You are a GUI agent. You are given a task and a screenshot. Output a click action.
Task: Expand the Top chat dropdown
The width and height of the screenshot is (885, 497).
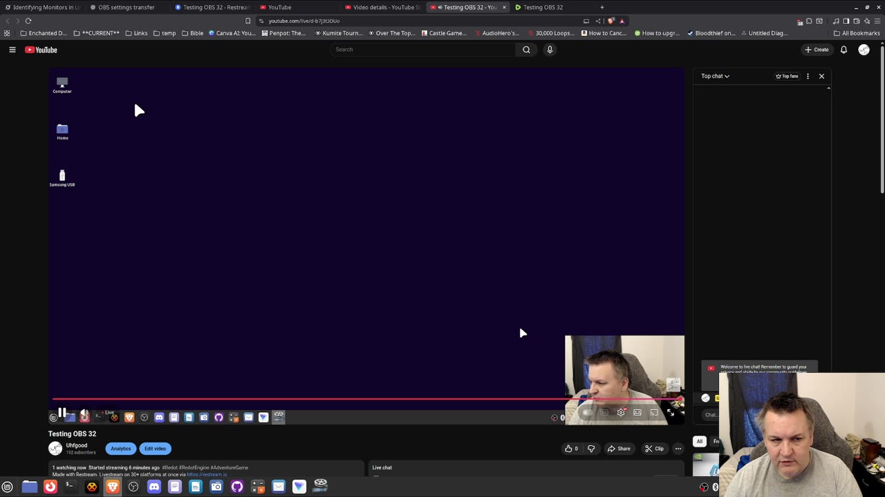pos(715,76)
